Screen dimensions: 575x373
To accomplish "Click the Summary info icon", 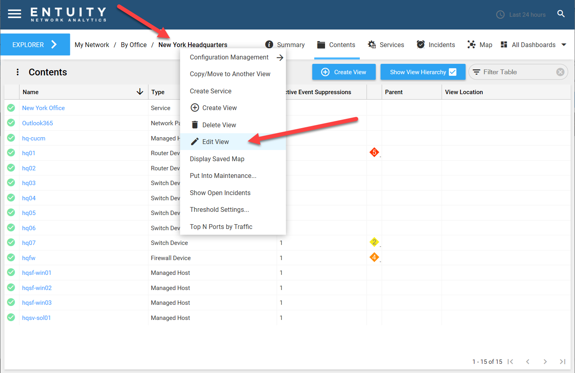I will click(x=269, y=44).
